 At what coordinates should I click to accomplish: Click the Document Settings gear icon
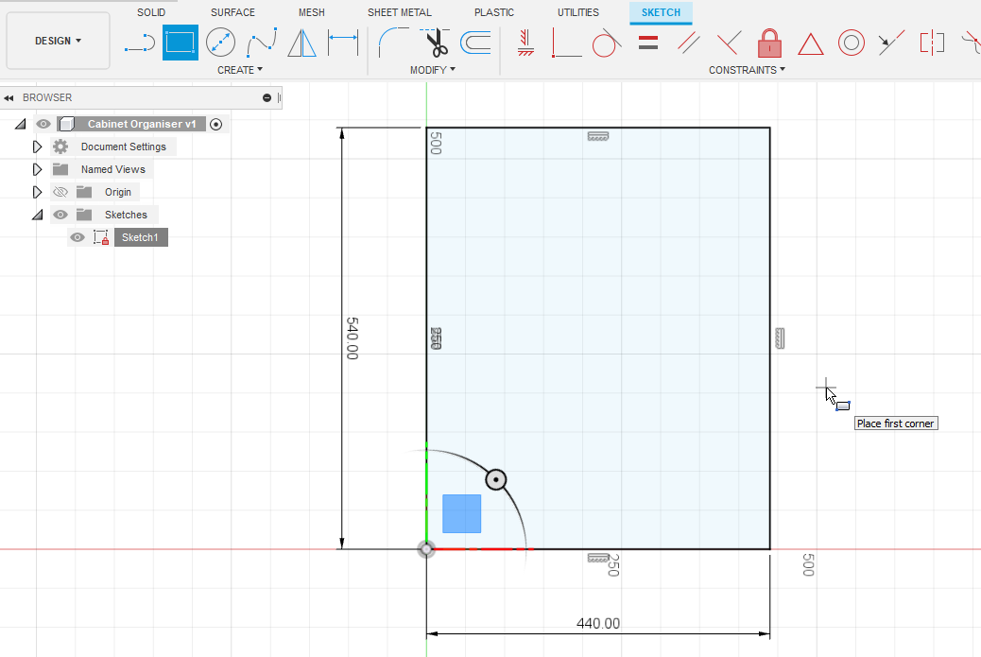point(60,147)
